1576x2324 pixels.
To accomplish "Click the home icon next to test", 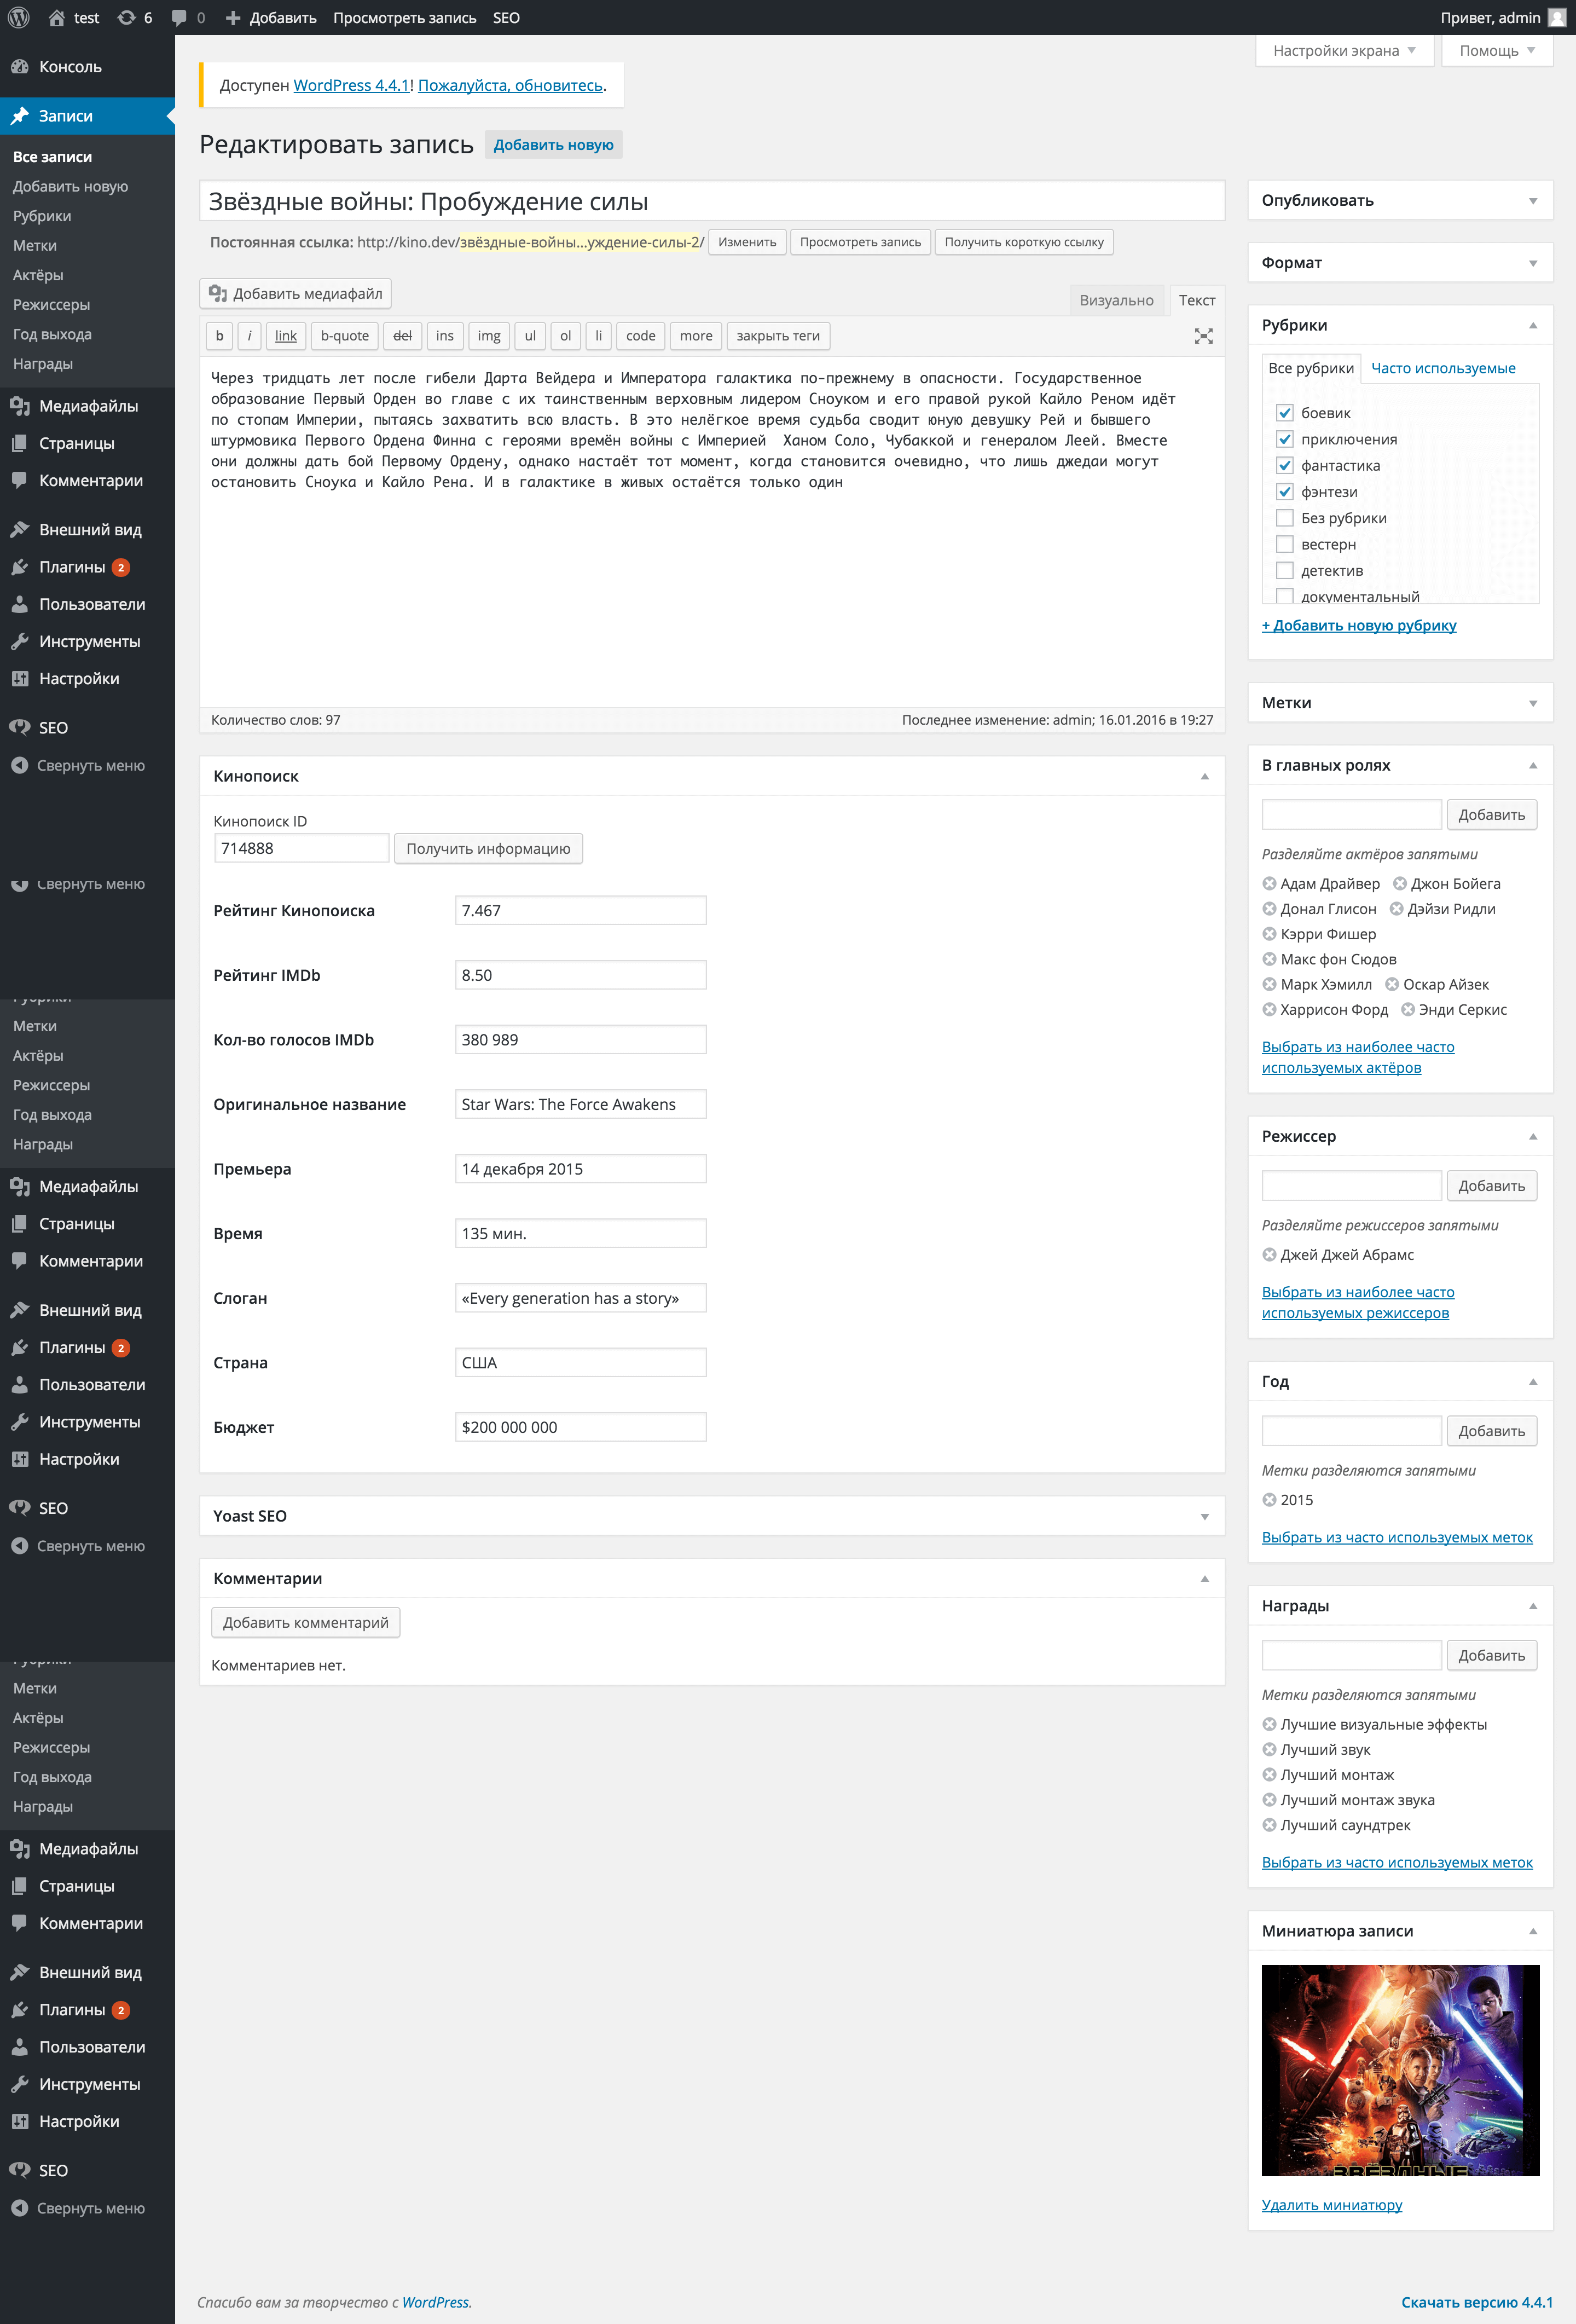I will (x=57, y=18).
